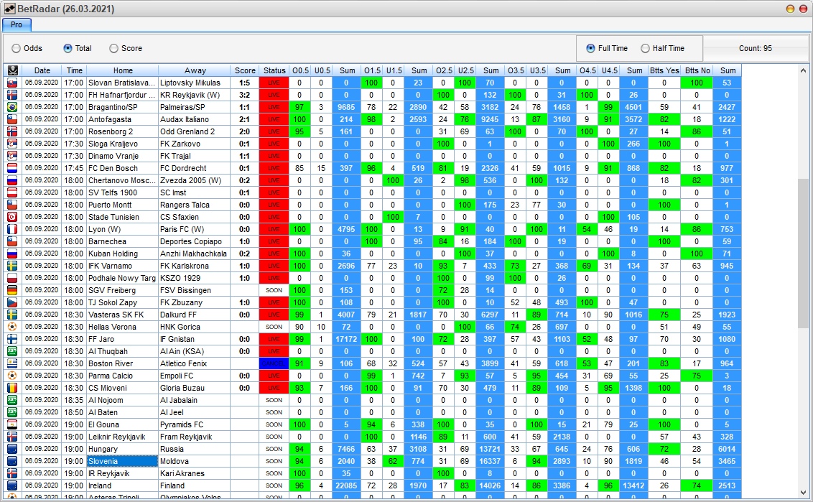The width and height of the screenshot is (813, 502).
Task: Click ball icon in Hellas Verona row
Action: 12,327
